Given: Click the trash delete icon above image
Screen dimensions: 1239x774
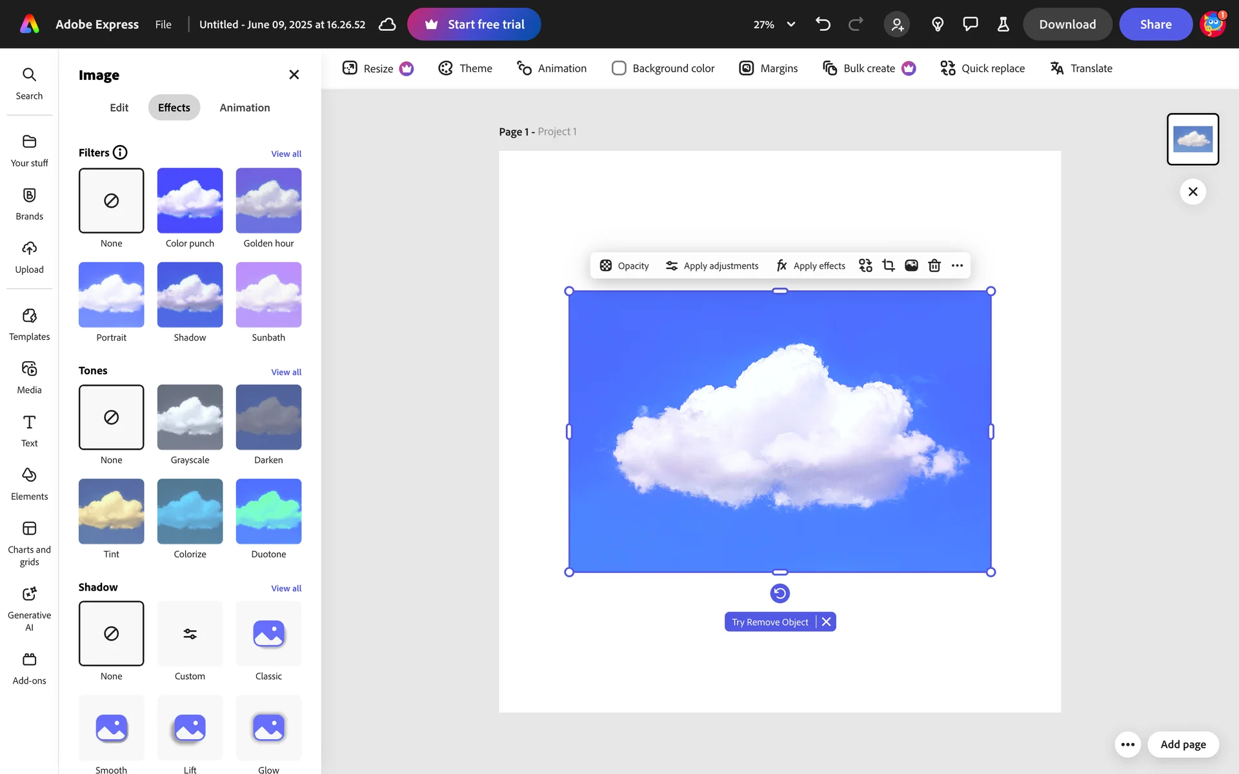Looking at the screenshot, I should point(934,266).
